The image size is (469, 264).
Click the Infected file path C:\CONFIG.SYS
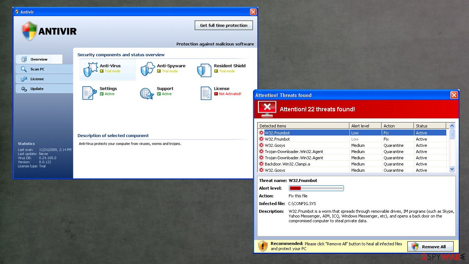[x=302, y=204]
